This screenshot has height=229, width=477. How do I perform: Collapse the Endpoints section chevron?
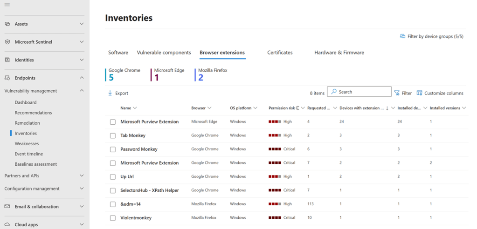[x=82, y=78]
